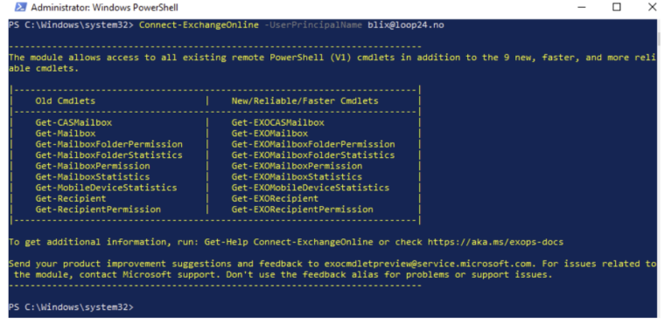Click the PowerShell icon in title bar
This screenshot has width=672, height=323.
point(20,7)
